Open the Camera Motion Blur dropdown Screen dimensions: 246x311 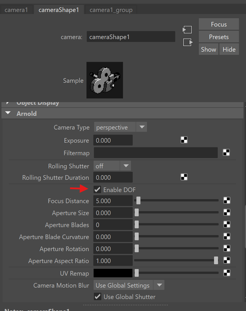[129, 285]
